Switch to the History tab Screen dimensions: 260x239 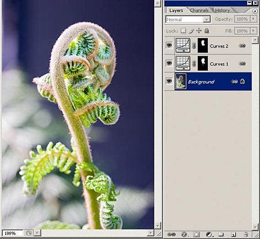[222, 10]
